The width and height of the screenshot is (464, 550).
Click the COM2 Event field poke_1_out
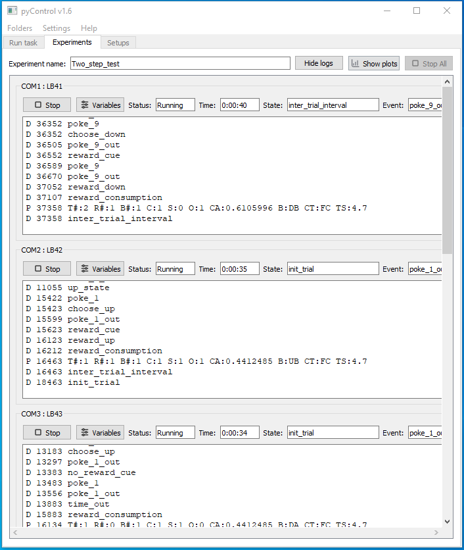[x=425, y=268]
